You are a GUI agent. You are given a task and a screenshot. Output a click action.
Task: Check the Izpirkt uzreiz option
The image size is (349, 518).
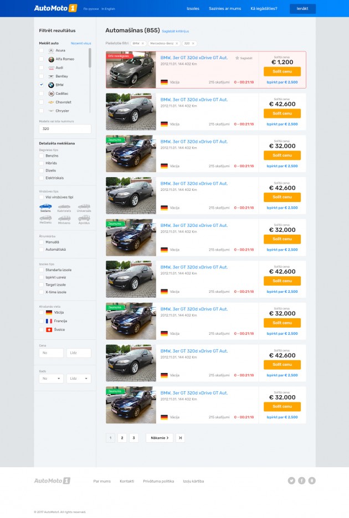tap(42, 277)
